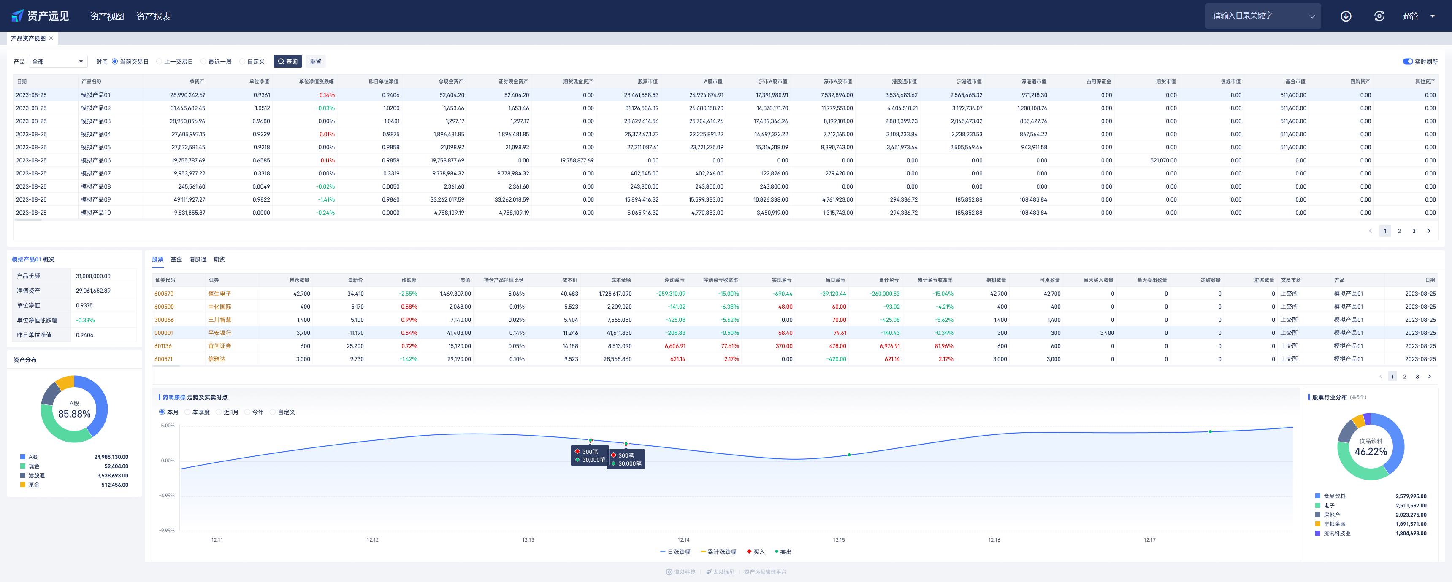Click 卖出 legend marker in chart
This screenshot has height=582, width=1452.
[x=777, y=552]
